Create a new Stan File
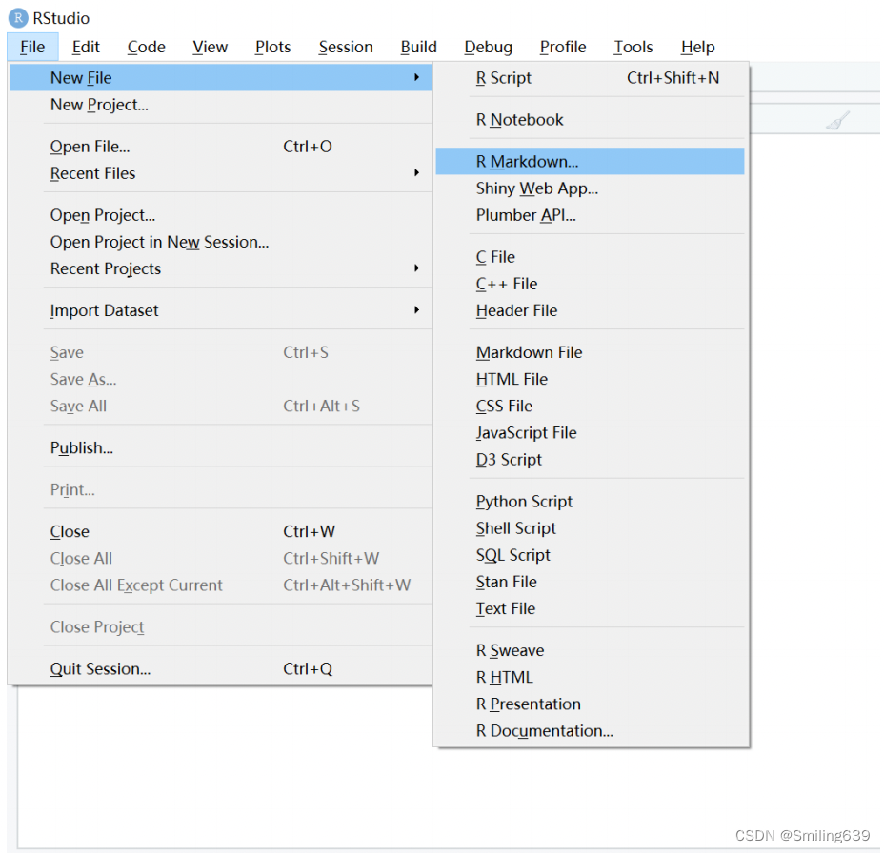884x853 pixels. (x=591, y=582)
